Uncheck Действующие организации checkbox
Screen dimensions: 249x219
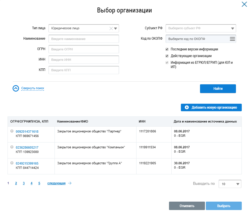167,56
